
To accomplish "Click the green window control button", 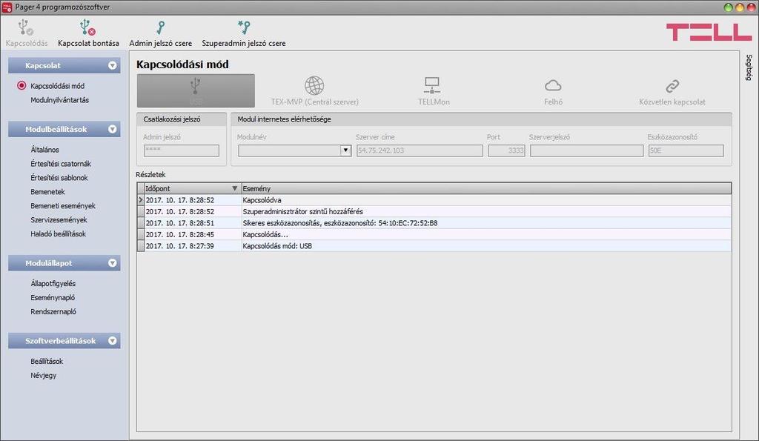I will [728, 7].
